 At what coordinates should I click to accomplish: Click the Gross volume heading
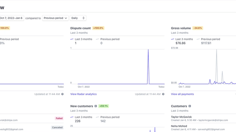point(181,28)
